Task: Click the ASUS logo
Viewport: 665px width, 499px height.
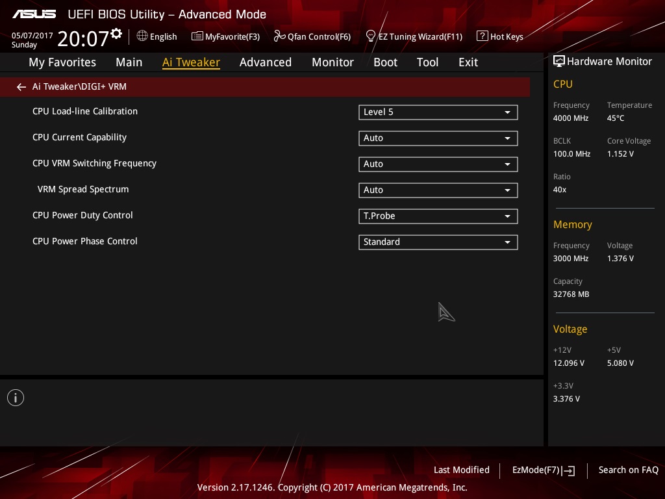Action: click(34, 14)
